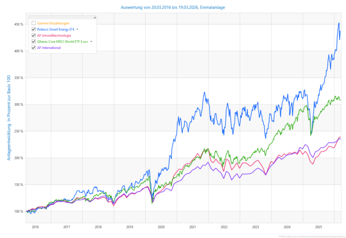Hide the AF Umwelttechnologie series checkbox
Viewport: 346px width, 238px height.
(x=34, y=36)
